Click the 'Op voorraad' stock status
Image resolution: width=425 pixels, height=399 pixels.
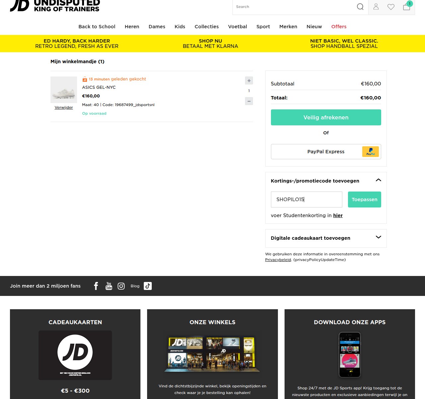coord(94,113)
